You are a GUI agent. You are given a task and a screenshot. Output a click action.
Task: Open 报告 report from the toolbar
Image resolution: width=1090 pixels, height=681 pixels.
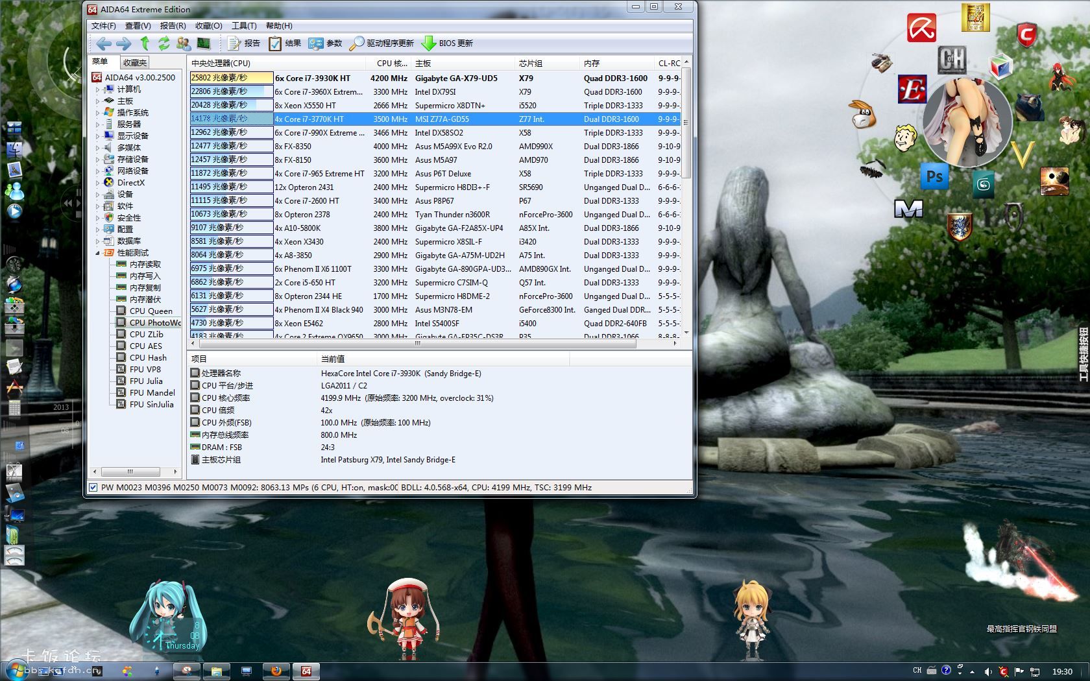[243, 43]
